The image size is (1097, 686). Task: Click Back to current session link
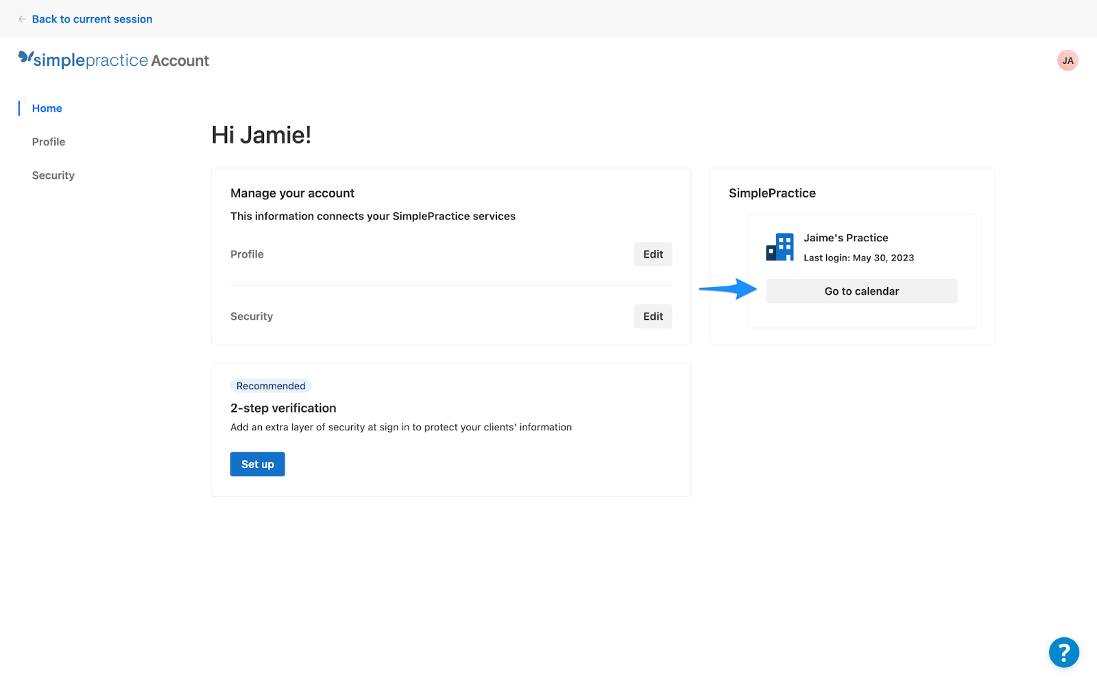pyautogui.click(x=92, y=19)
